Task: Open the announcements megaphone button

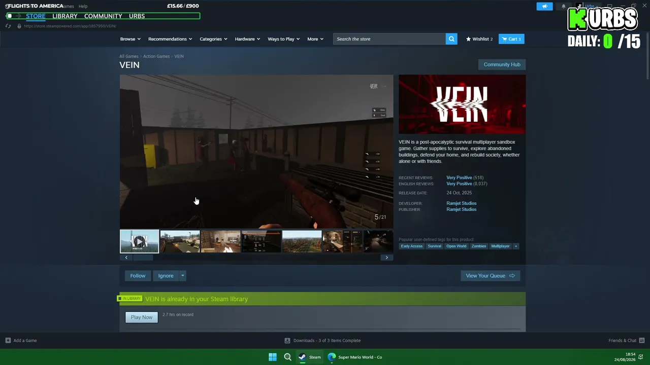Action: (544, 7)
